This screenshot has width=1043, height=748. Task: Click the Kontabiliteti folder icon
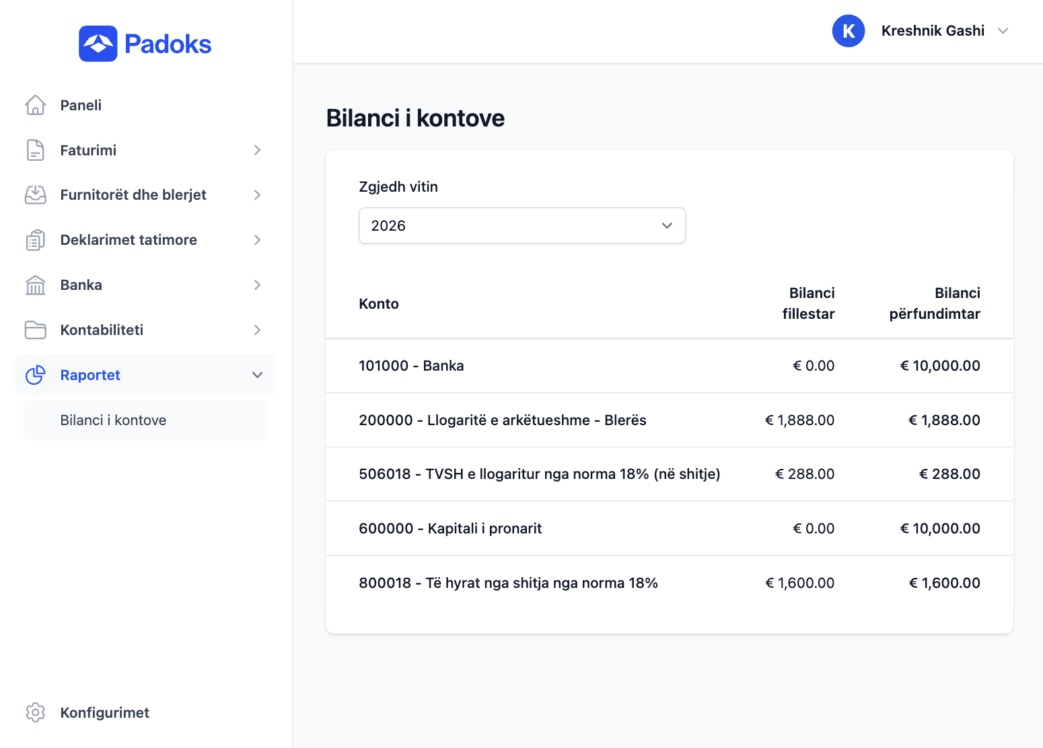click(35, 330)
